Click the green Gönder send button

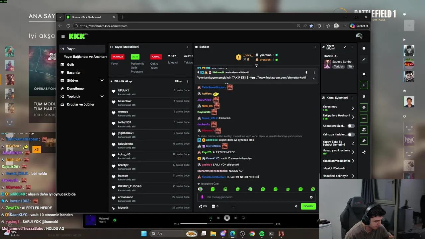[x=308, y=206]
